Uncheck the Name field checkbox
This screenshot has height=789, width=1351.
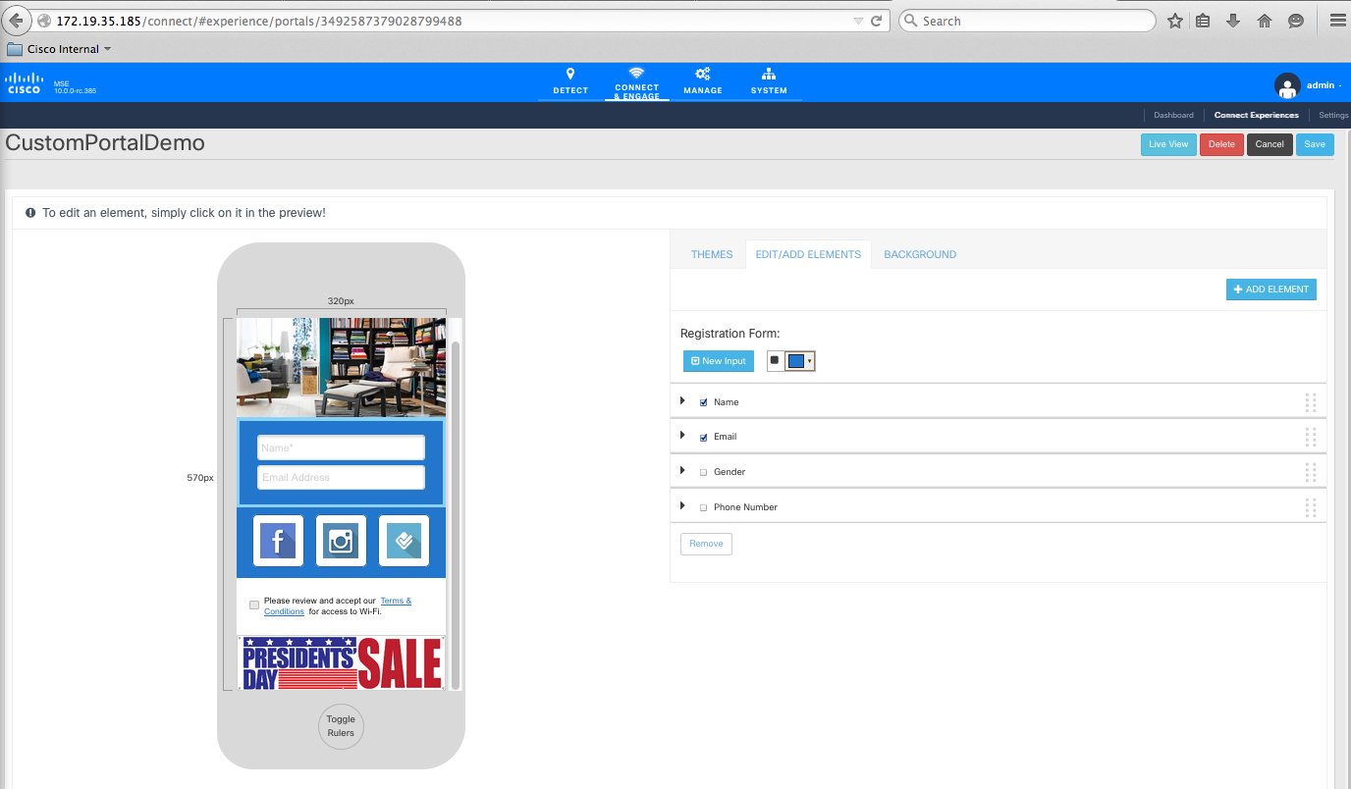click(x=703, y=402)
